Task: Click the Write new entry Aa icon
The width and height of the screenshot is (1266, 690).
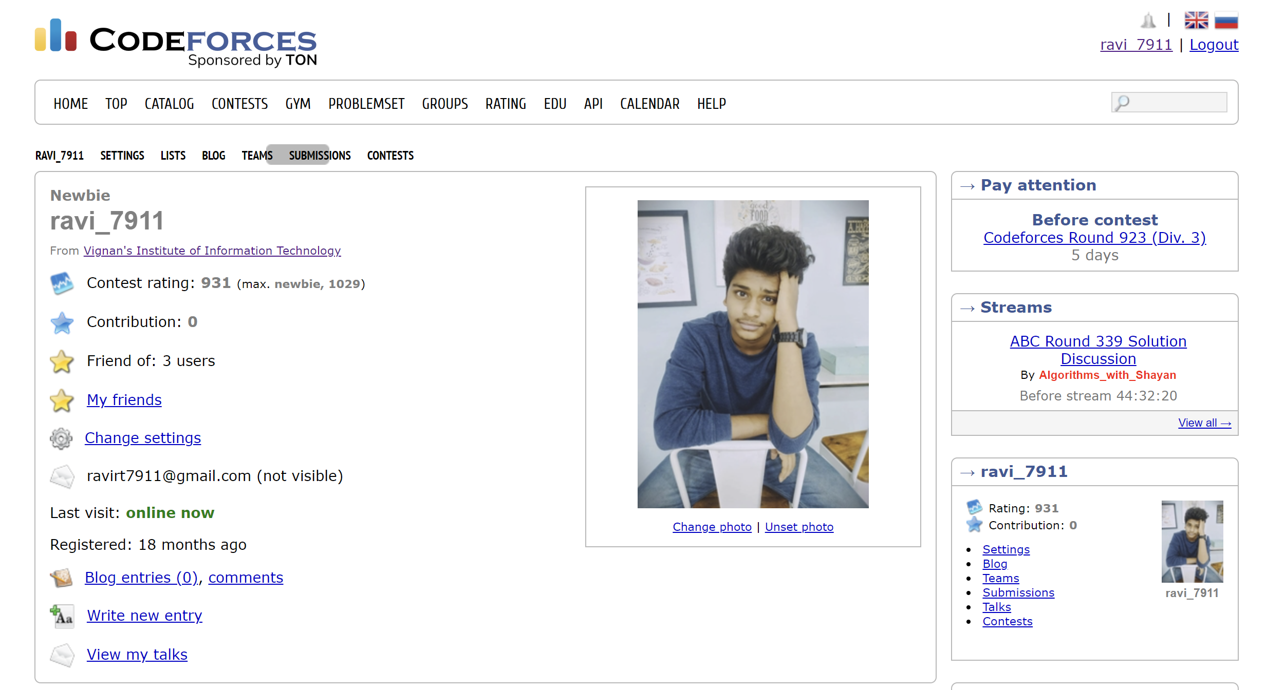Action: tap(62, 616)
